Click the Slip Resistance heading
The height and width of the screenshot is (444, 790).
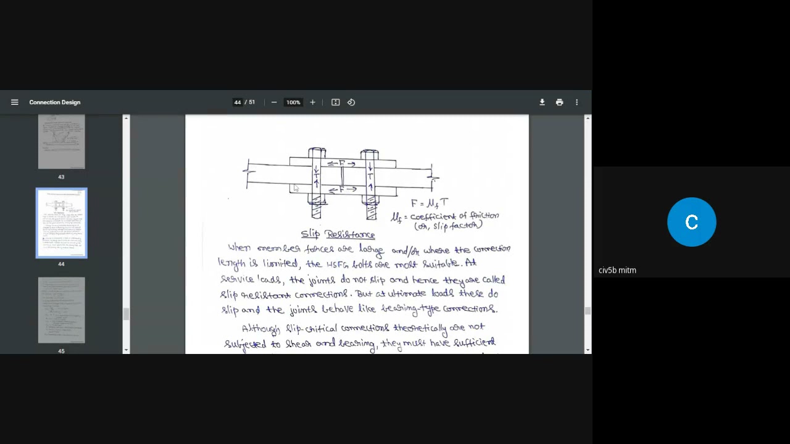(x=338, y=234)
